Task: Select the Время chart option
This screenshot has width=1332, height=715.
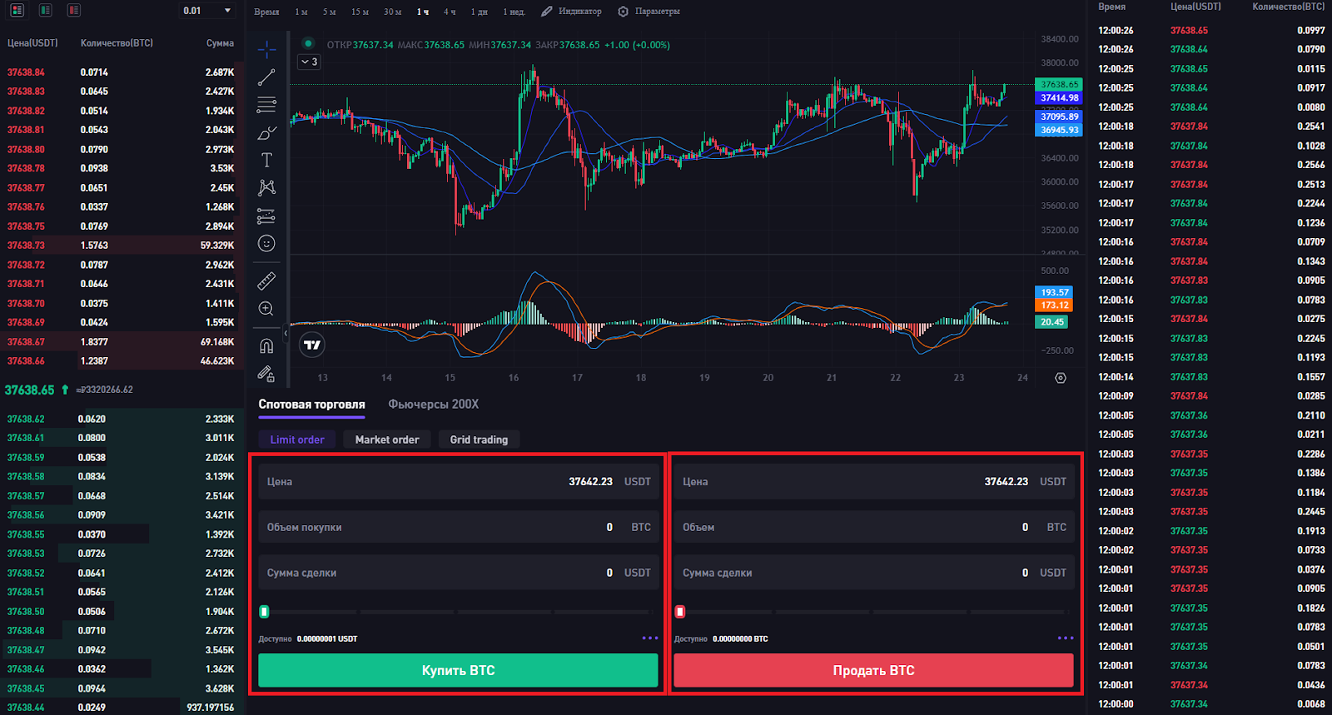Action: (266, 12)
